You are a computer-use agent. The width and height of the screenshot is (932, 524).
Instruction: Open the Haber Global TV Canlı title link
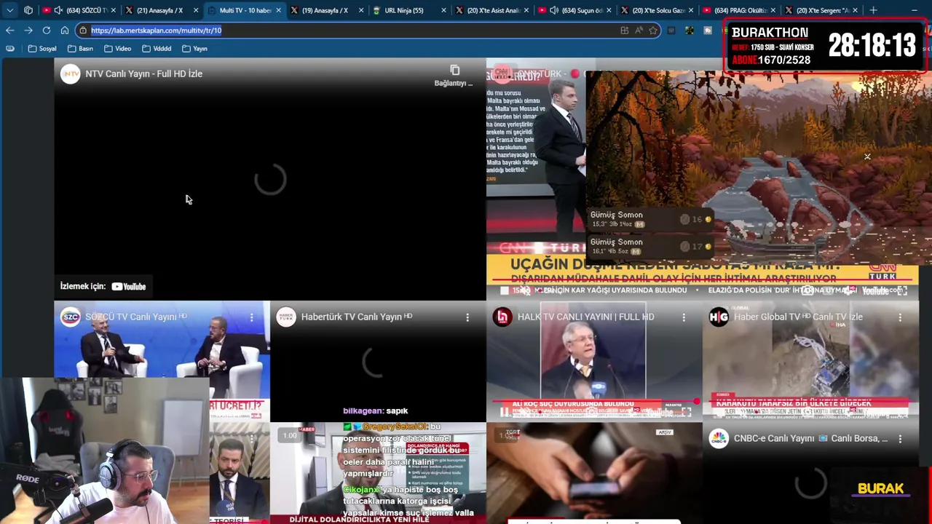[797, 317]
